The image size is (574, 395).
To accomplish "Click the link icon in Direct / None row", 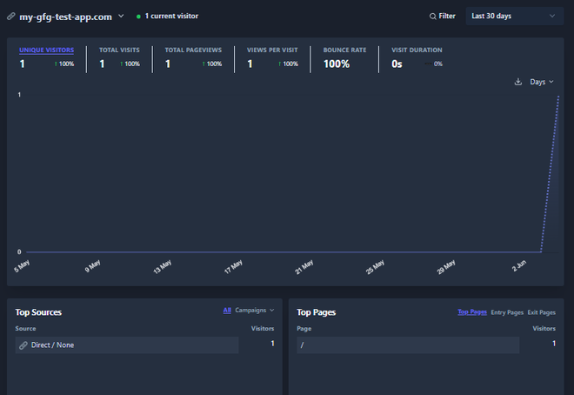I will (x=23, y=345).
